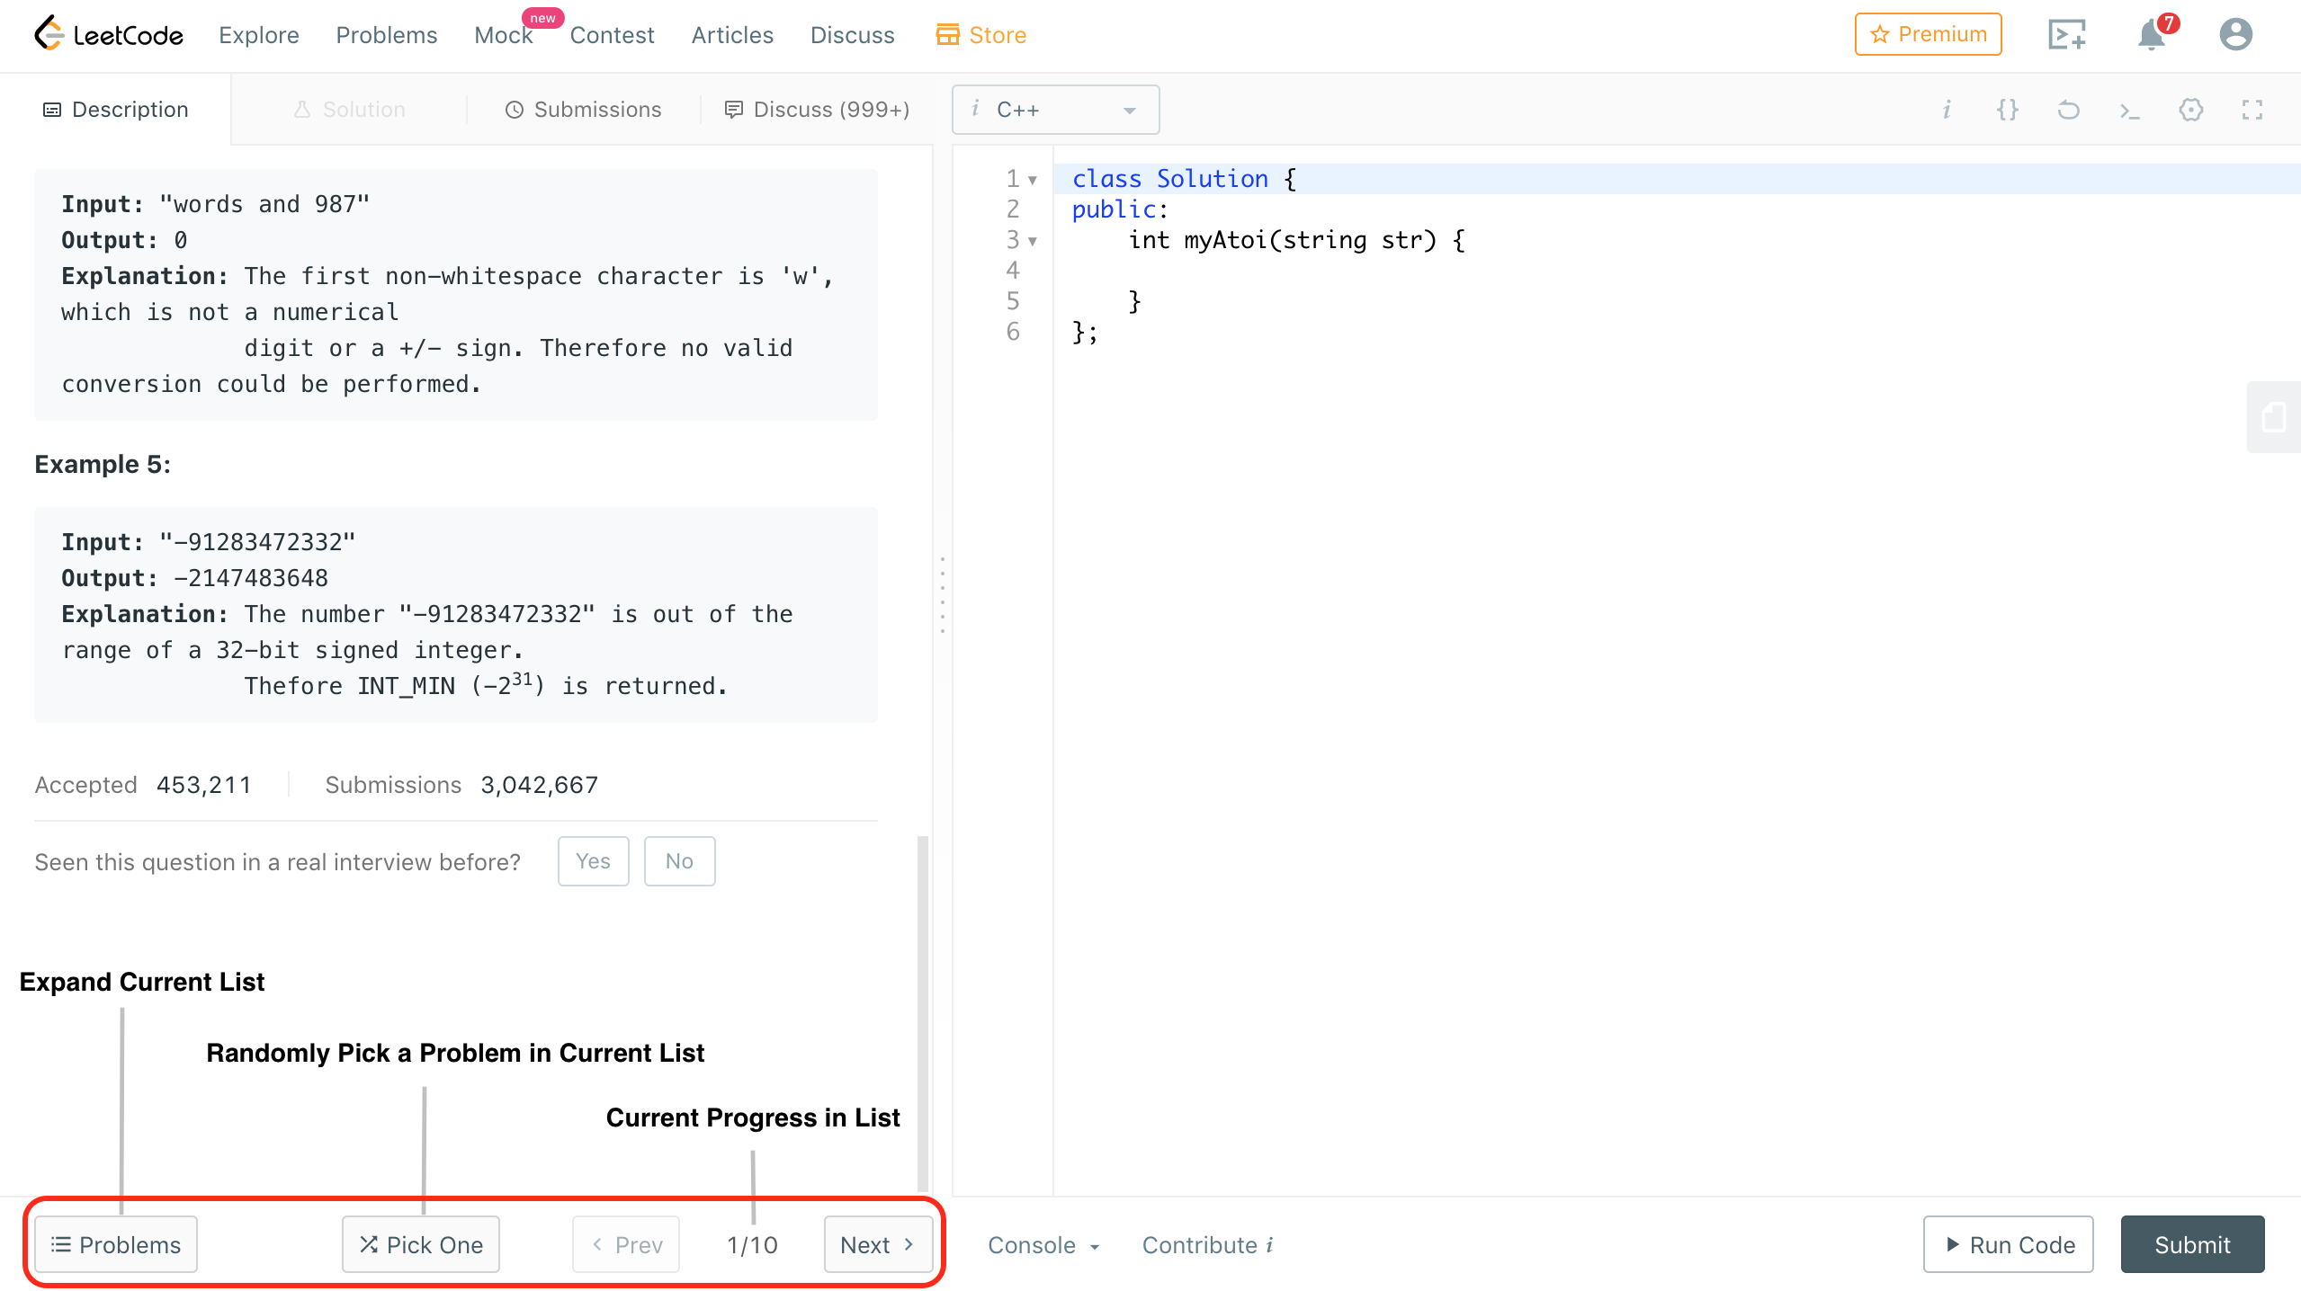Open the playground terminal icon
The width and height of the screenshot is (2301, 1291).
(2067, 35)
